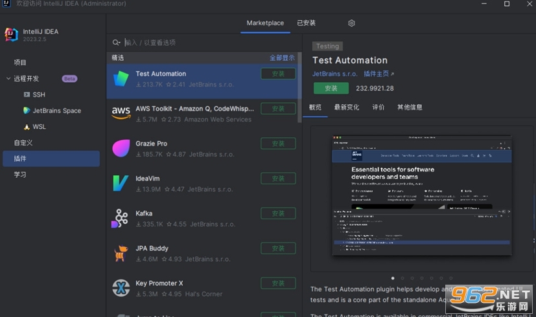Screen dimensions: 536x317
Task: Click the SSH terminal icon
Action: tap(27, 94)
